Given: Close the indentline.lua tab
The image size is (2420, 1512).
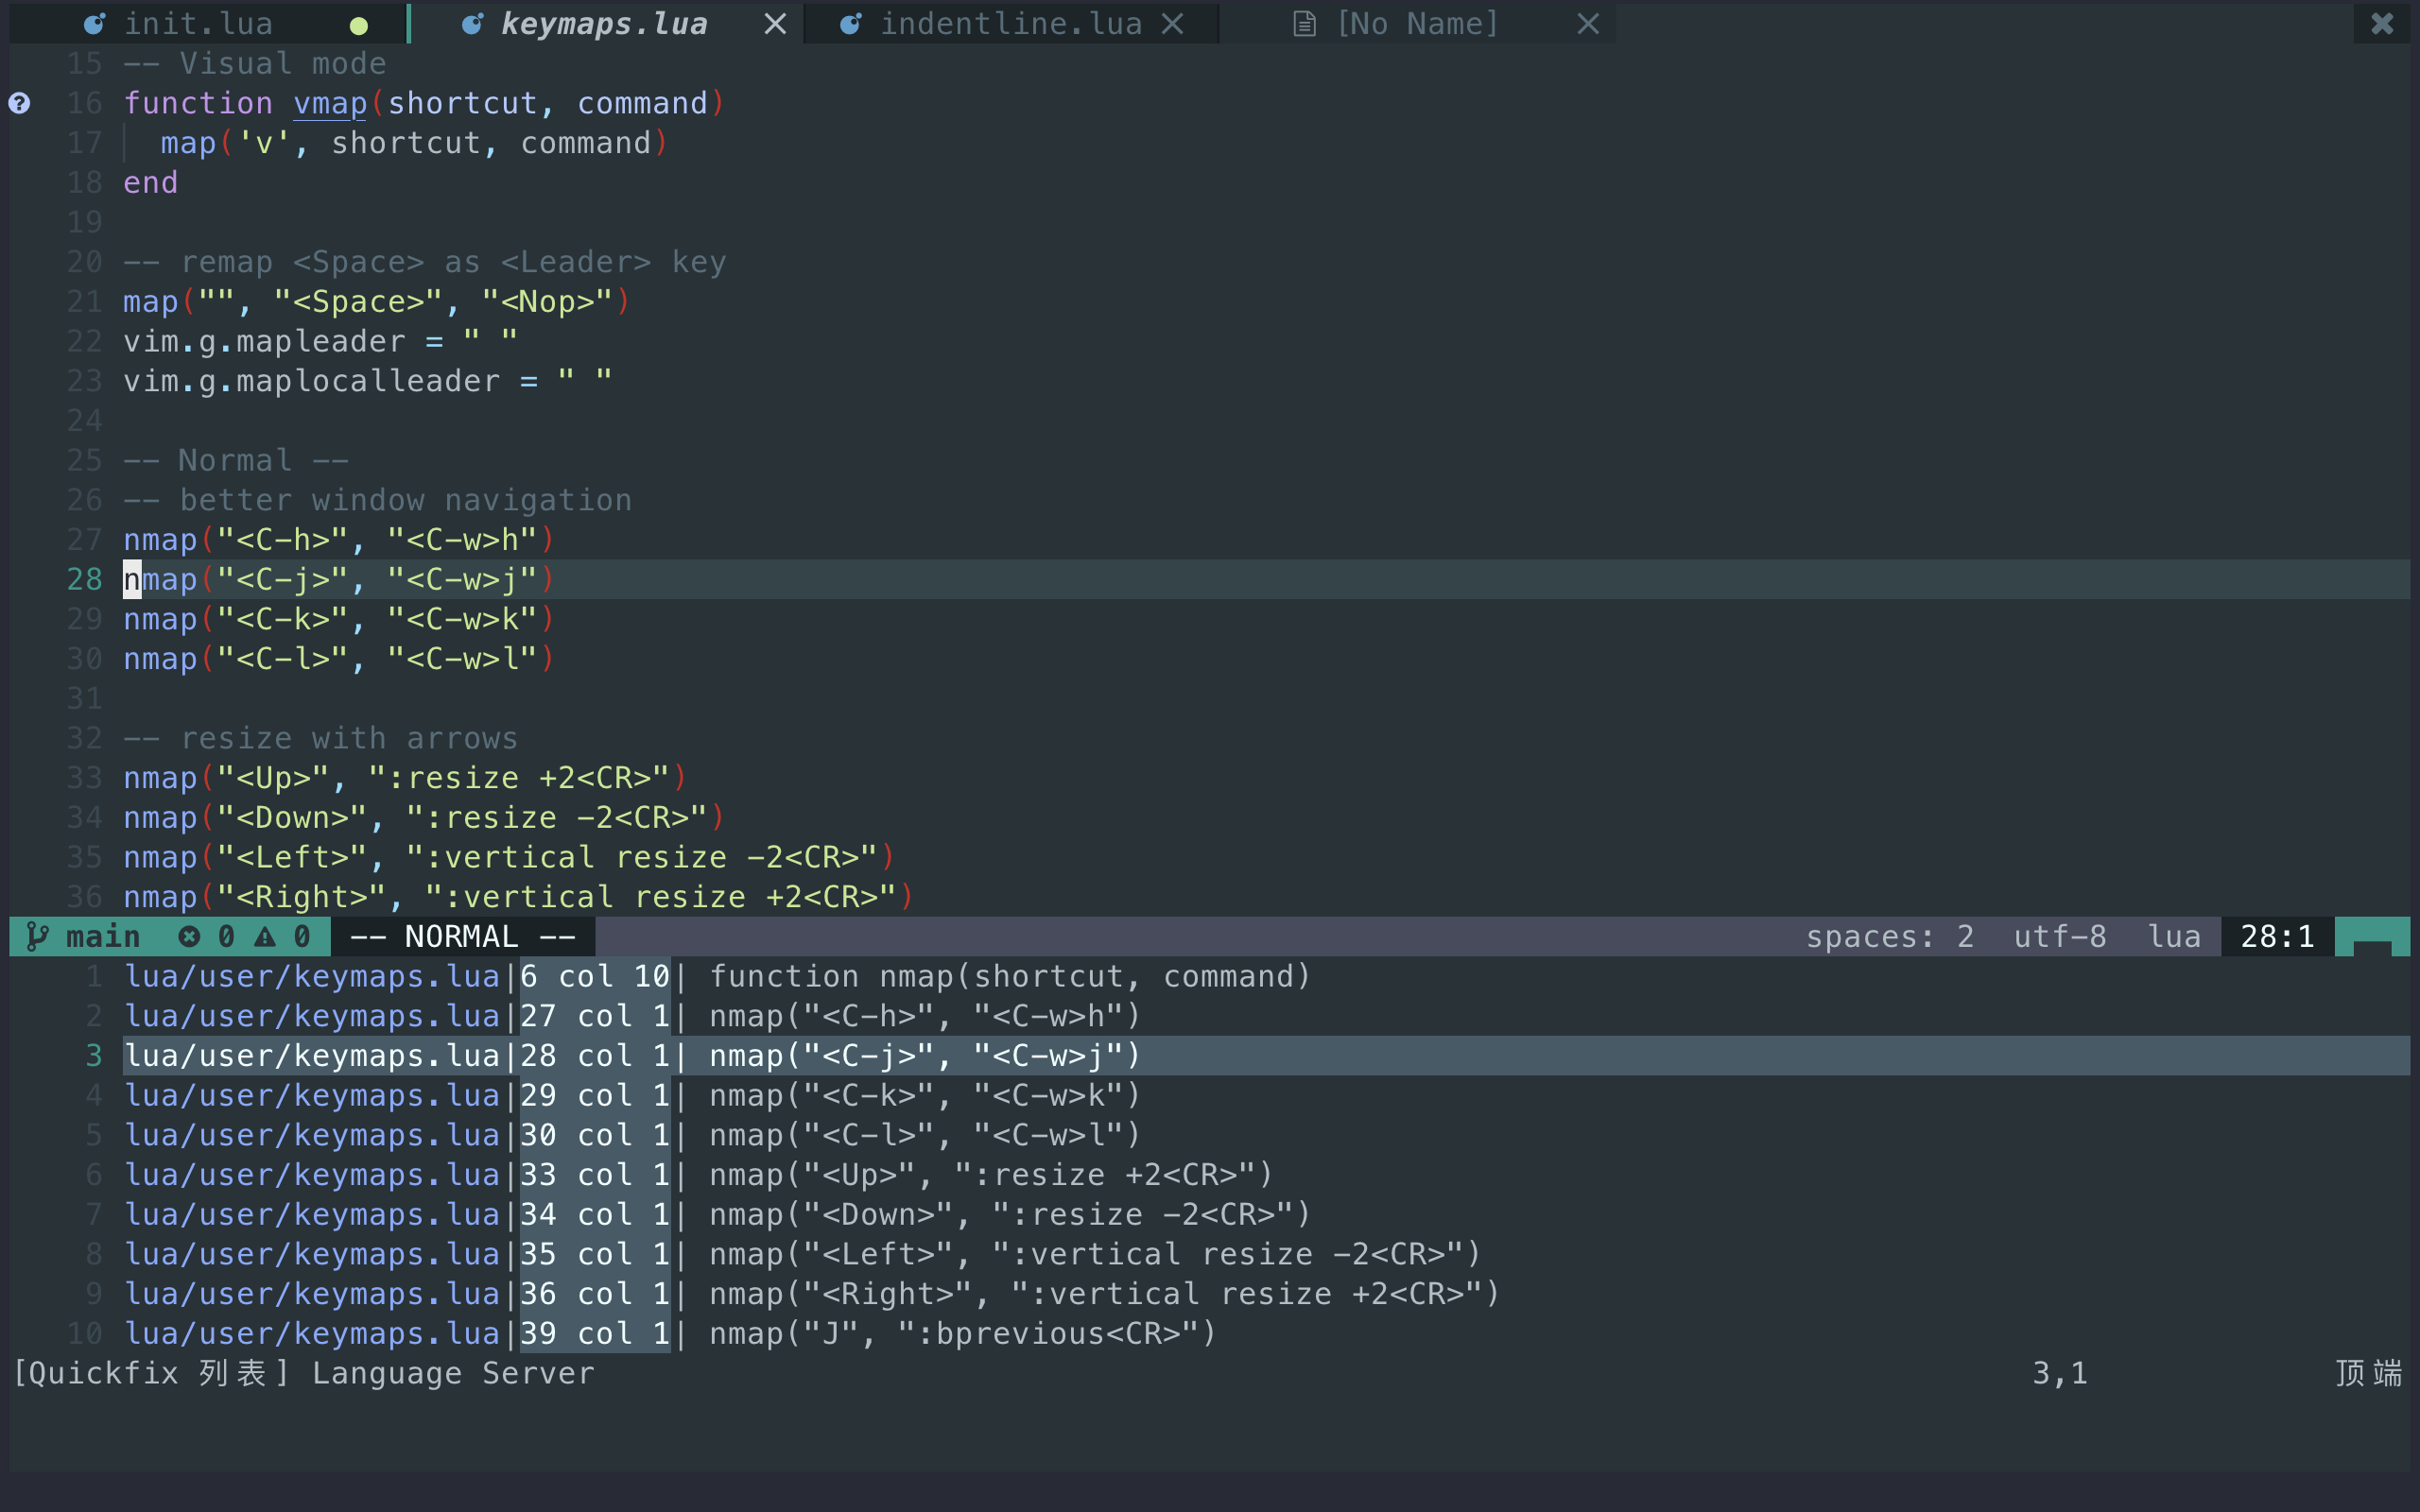Looking at the screenshot, I should [x=1173, y=24].
